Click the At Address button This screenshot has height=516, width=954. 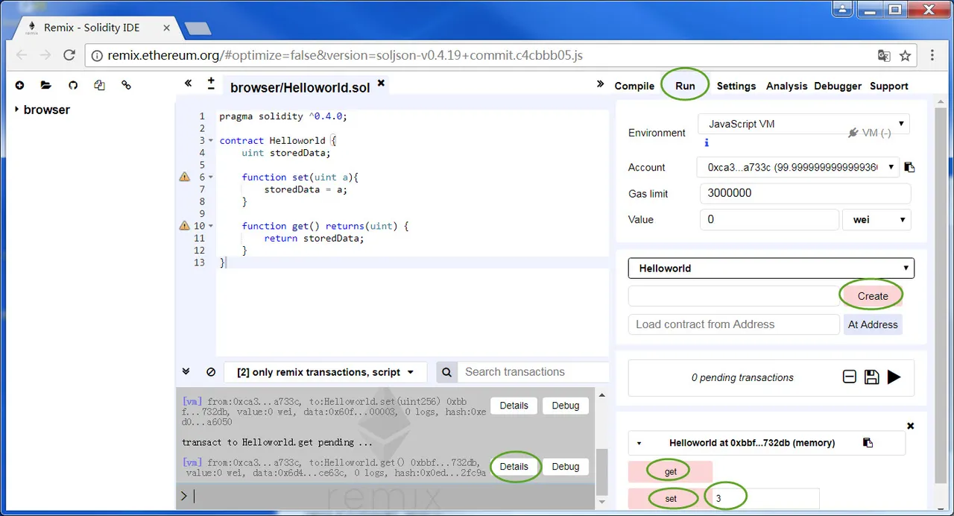(873, 324)
